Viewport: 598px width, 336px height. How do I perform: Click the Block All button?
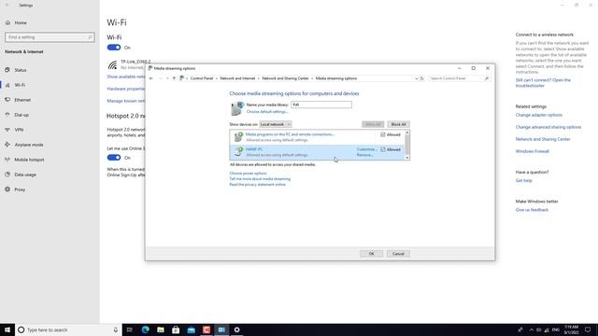click(x=398, y=124)
